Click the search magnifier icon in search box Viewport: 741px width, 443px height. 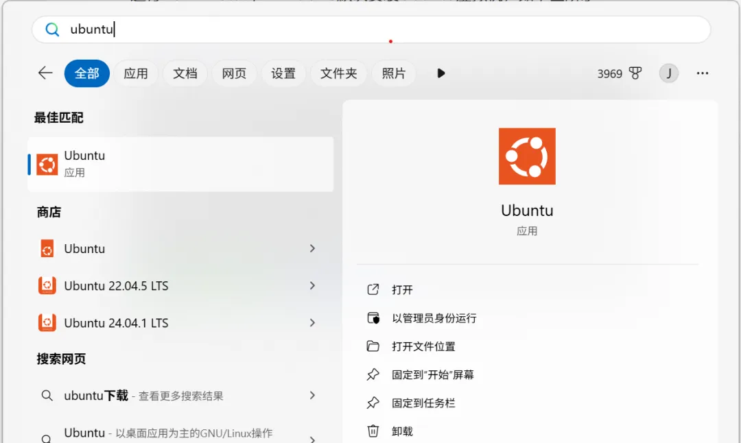tap(52, 29)
